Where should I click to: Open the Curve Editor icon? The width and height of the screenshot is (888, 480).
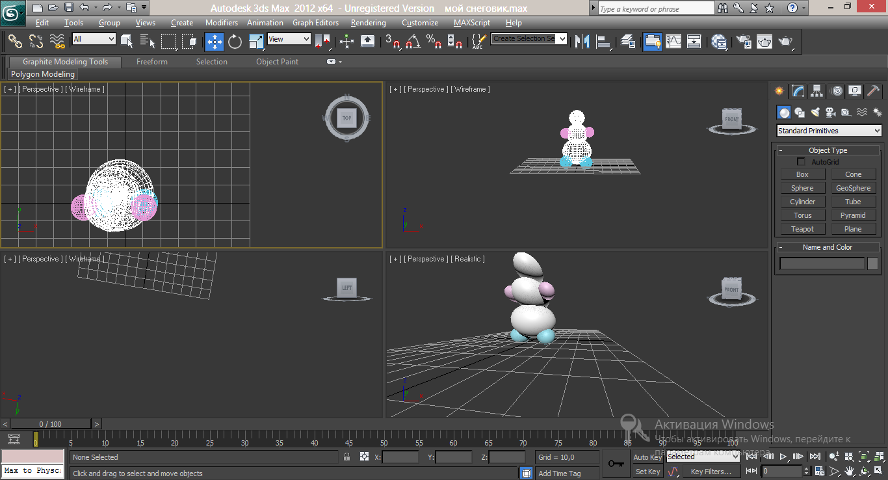pyautogui.click(x=673, y=42)
